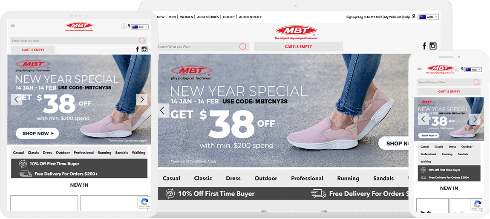Click the MBT logo on tablet header
Screen dimensions: 490x219
tap(79, 27)
